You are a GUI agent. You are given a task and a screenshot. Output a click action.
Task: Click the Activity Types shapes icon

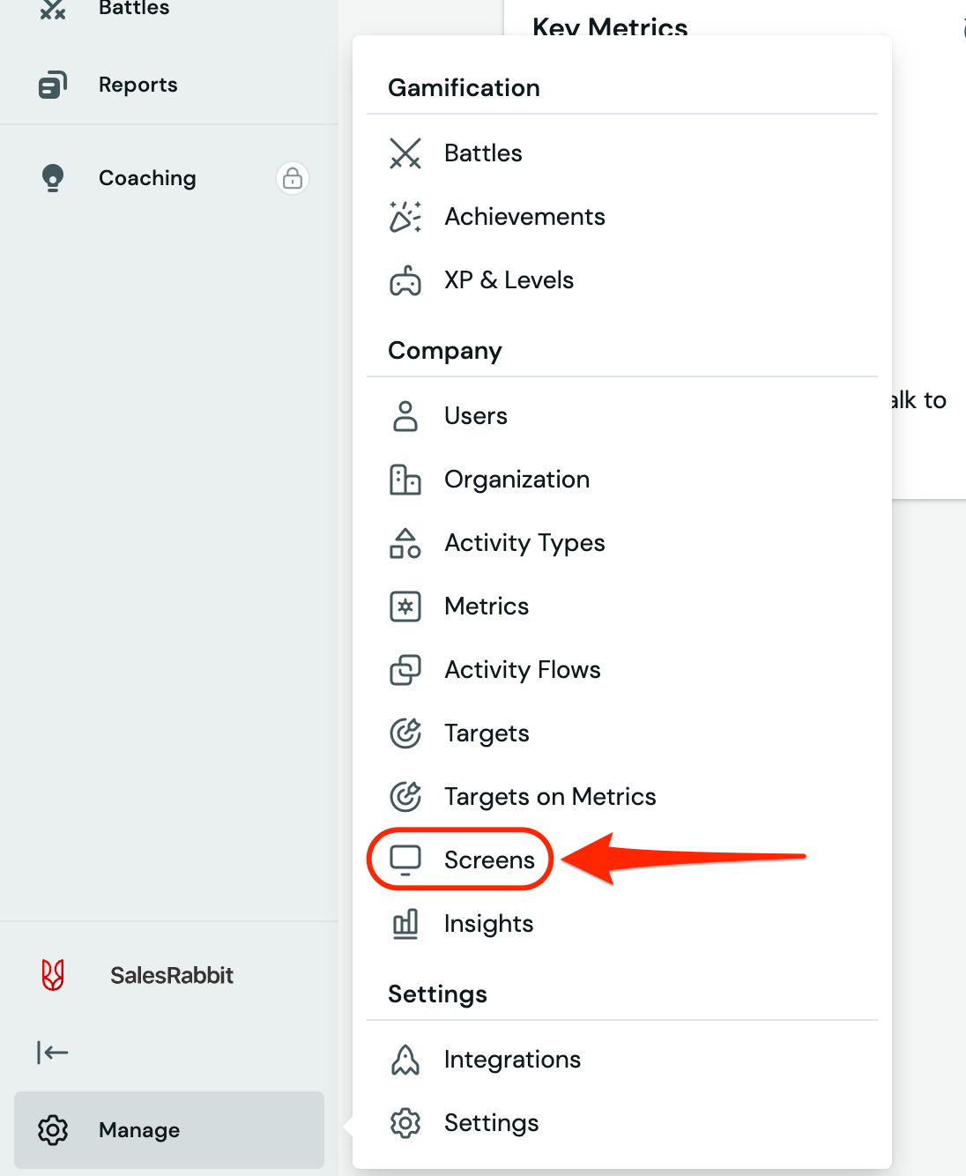405,543
